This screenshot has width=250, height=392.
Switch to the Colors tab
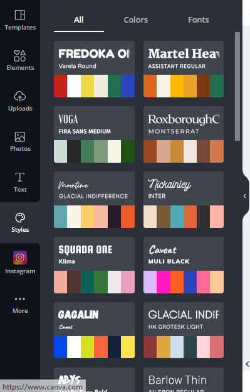point(136,19)
